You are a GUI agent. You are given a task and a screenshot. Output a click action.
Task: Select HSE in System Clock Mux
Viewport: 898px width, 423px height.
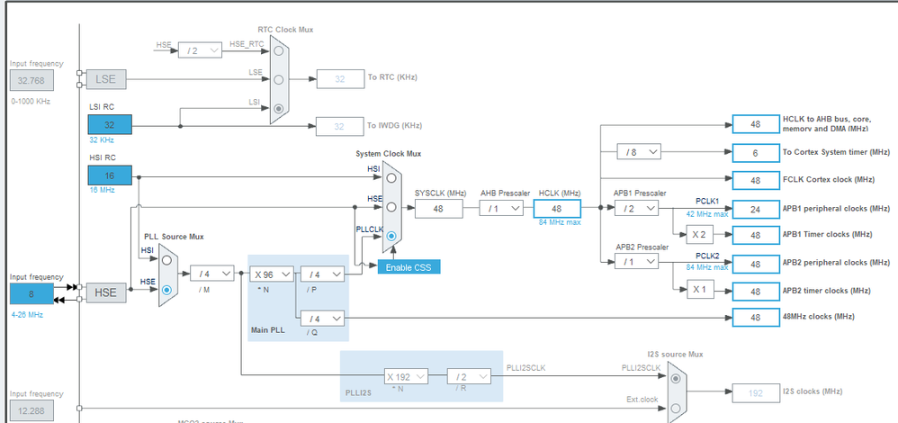(391, 207)
